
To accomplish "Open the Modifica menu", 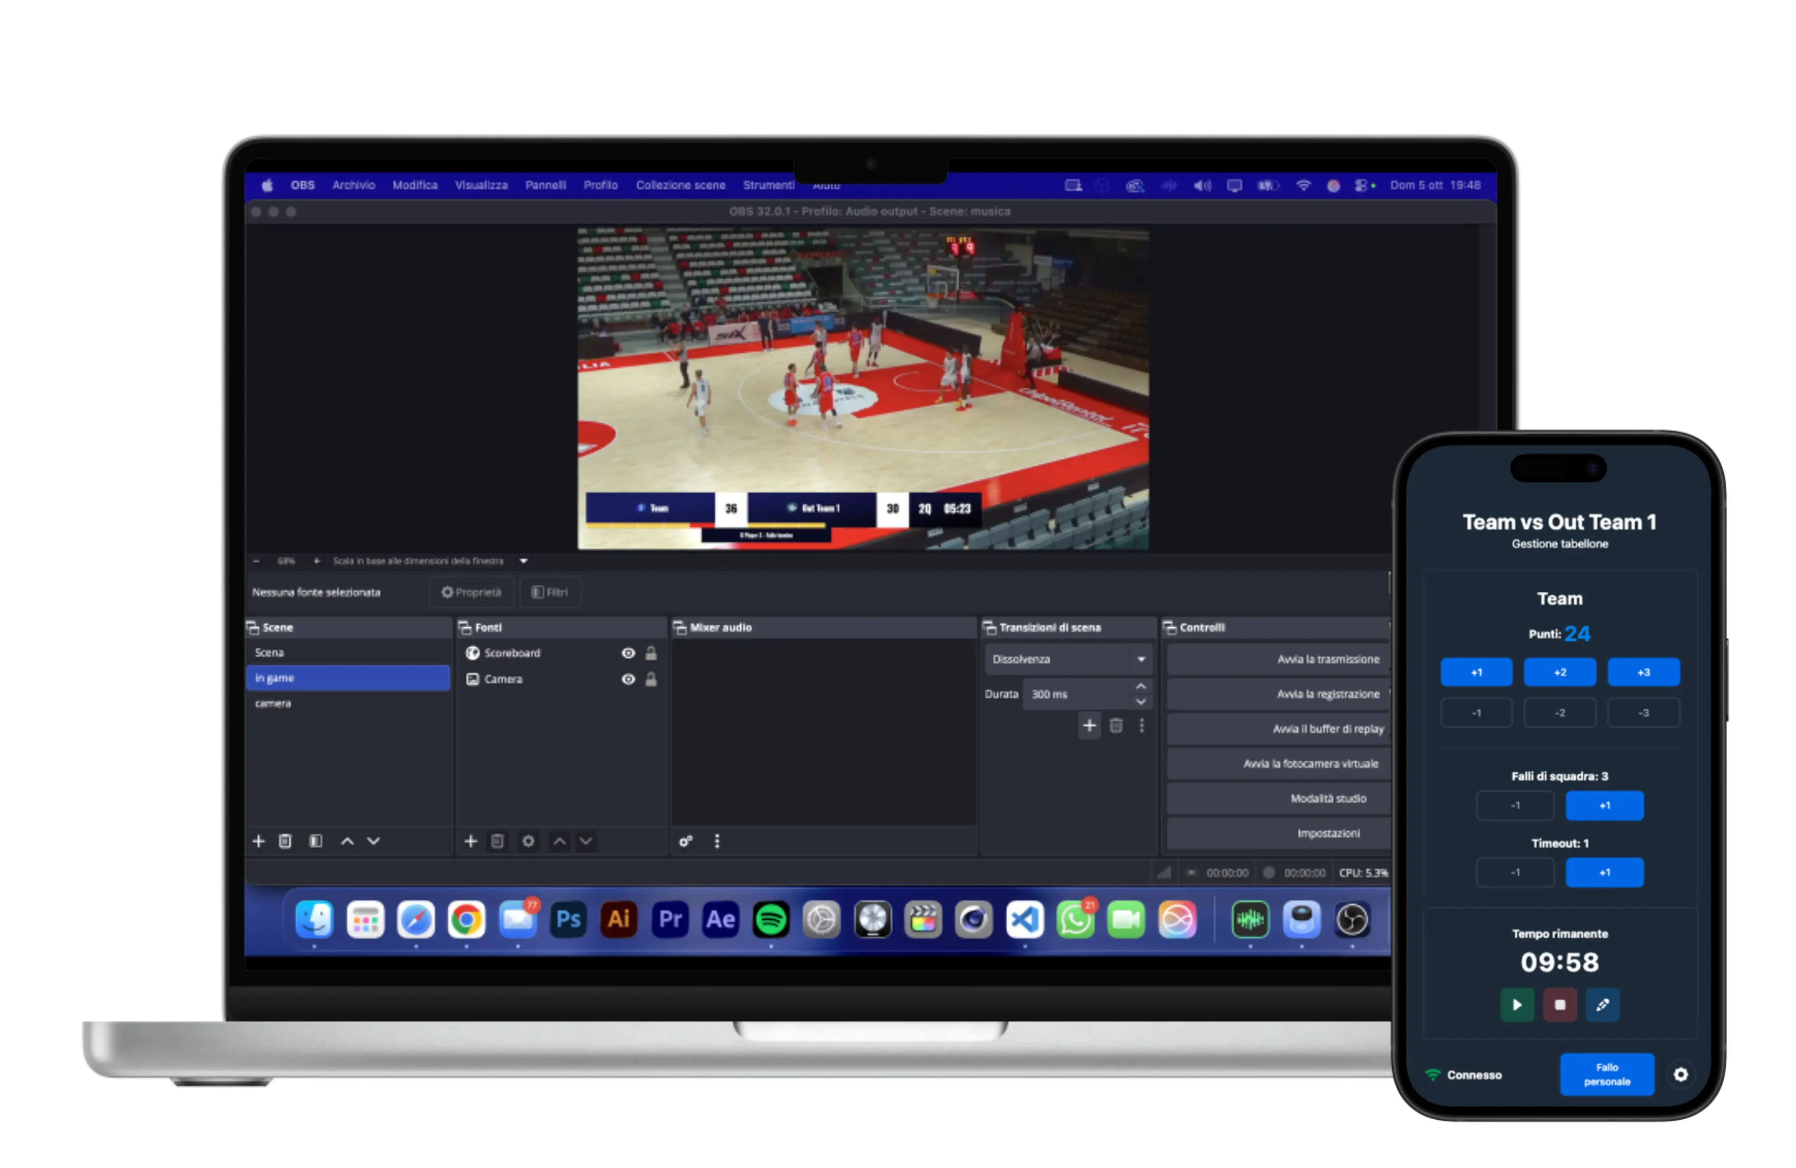I will pos(415,185).
